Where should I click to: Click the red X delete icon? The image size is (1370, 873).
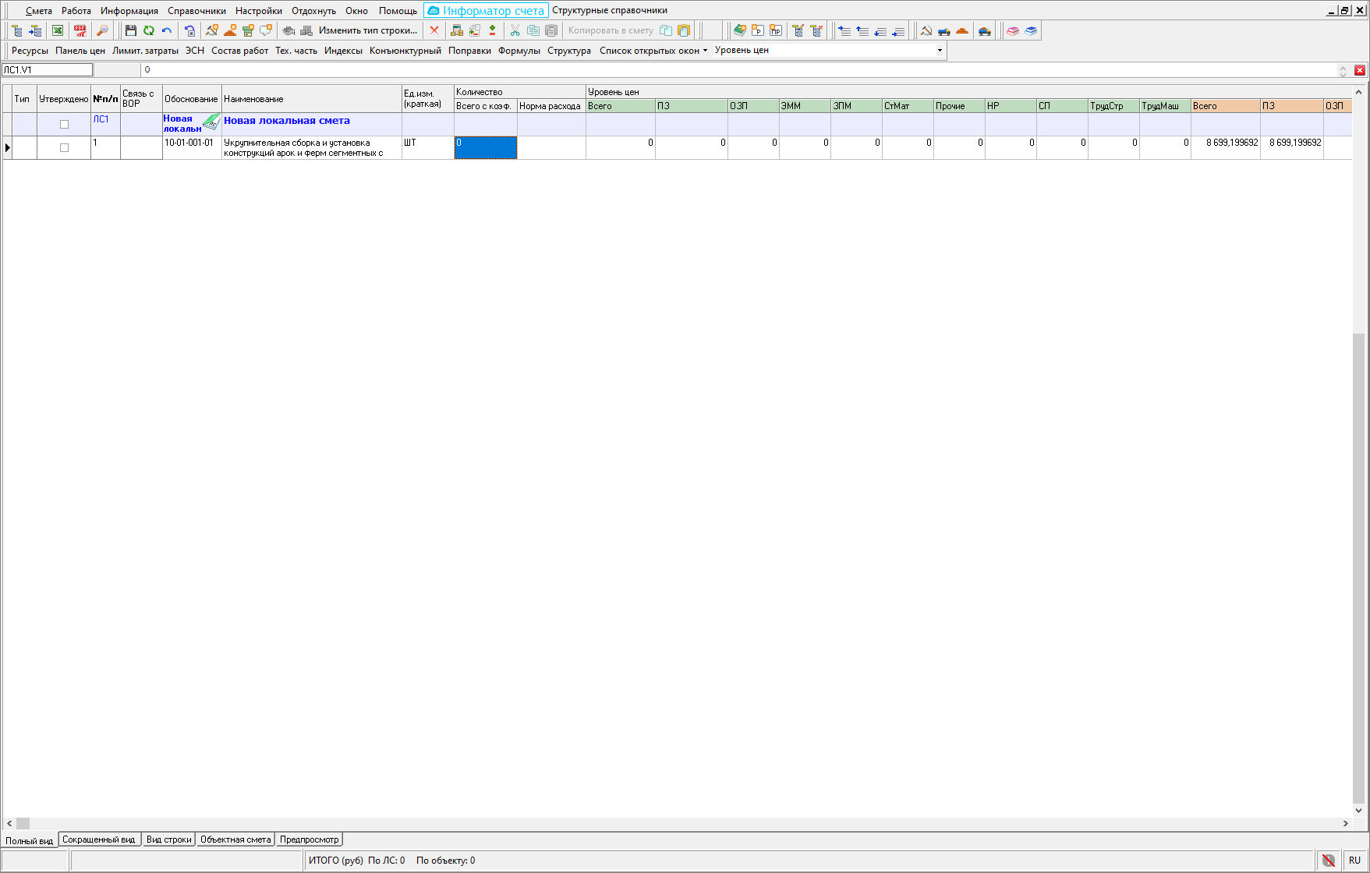pos(434,30)
